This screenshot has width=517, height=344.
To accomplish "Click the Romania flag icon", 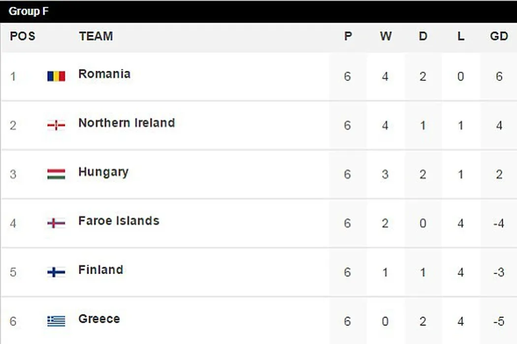I will tap(56, 76).
